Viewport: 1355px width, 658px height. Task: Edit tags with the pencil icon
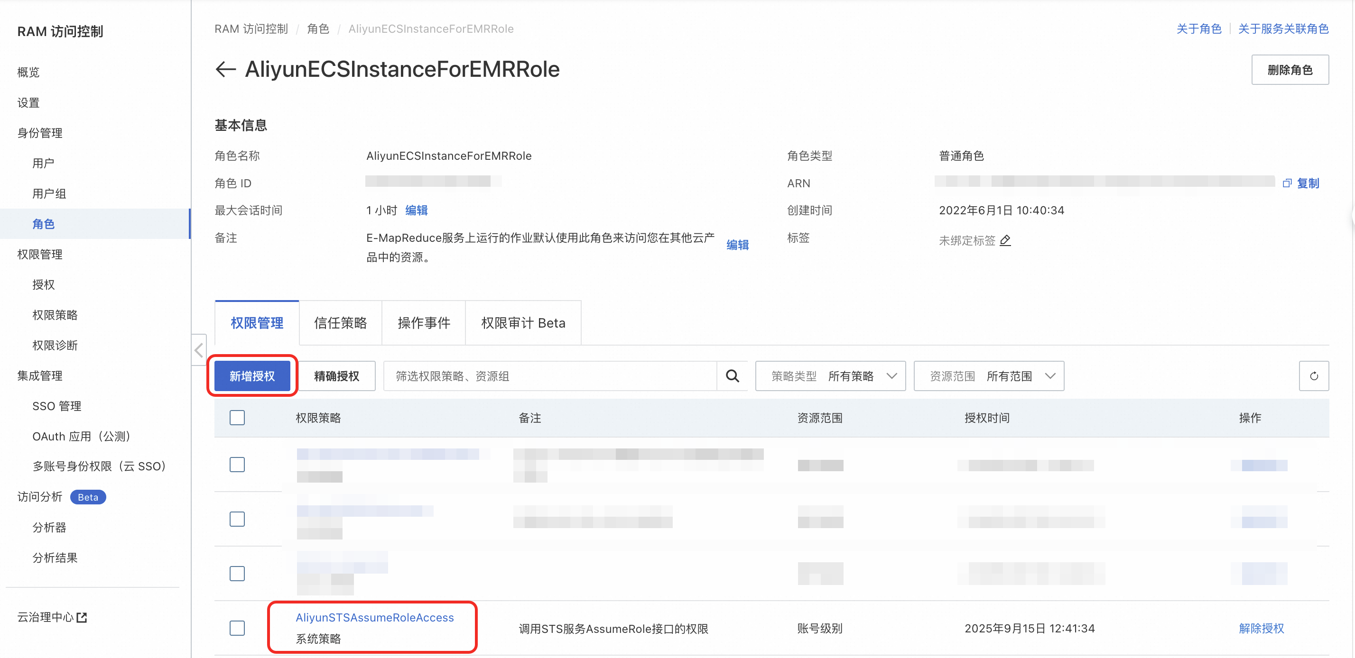pyautogui.click(x=1005, y=240)
